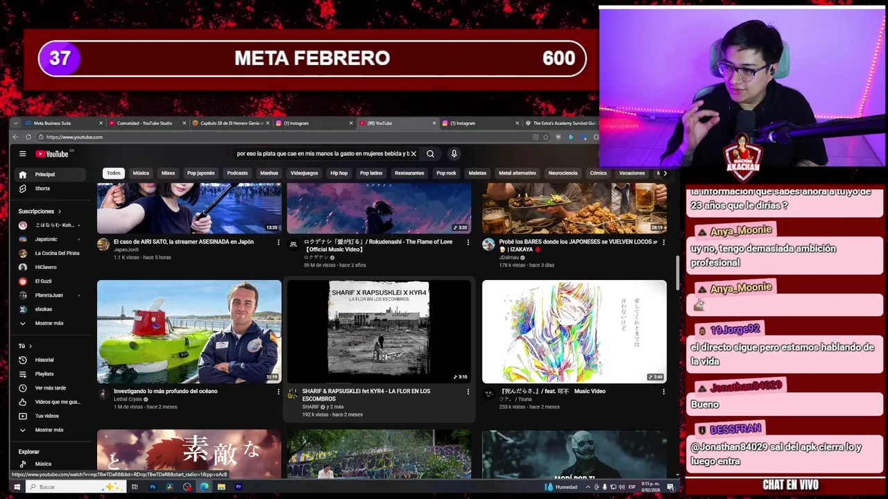The width and height of the screenshot is (888, 499).
Task: Click the YouTube logo
Action: point(52,154)
